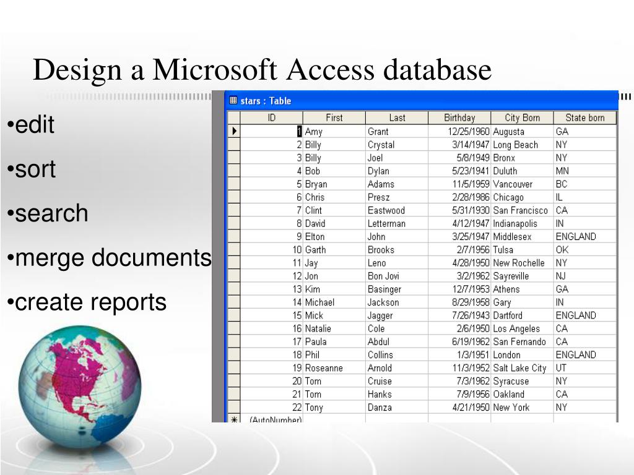Click the row selector for Billy Crystal

[234, 145]
